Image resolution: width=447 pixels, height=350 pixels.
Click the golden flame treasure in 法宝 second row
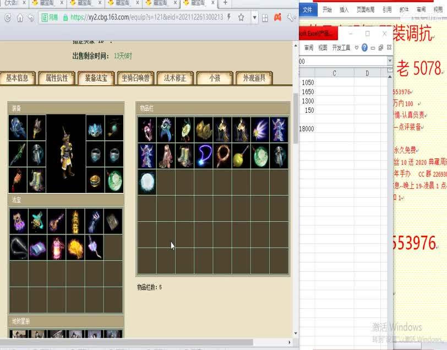(x=75, y=248)
